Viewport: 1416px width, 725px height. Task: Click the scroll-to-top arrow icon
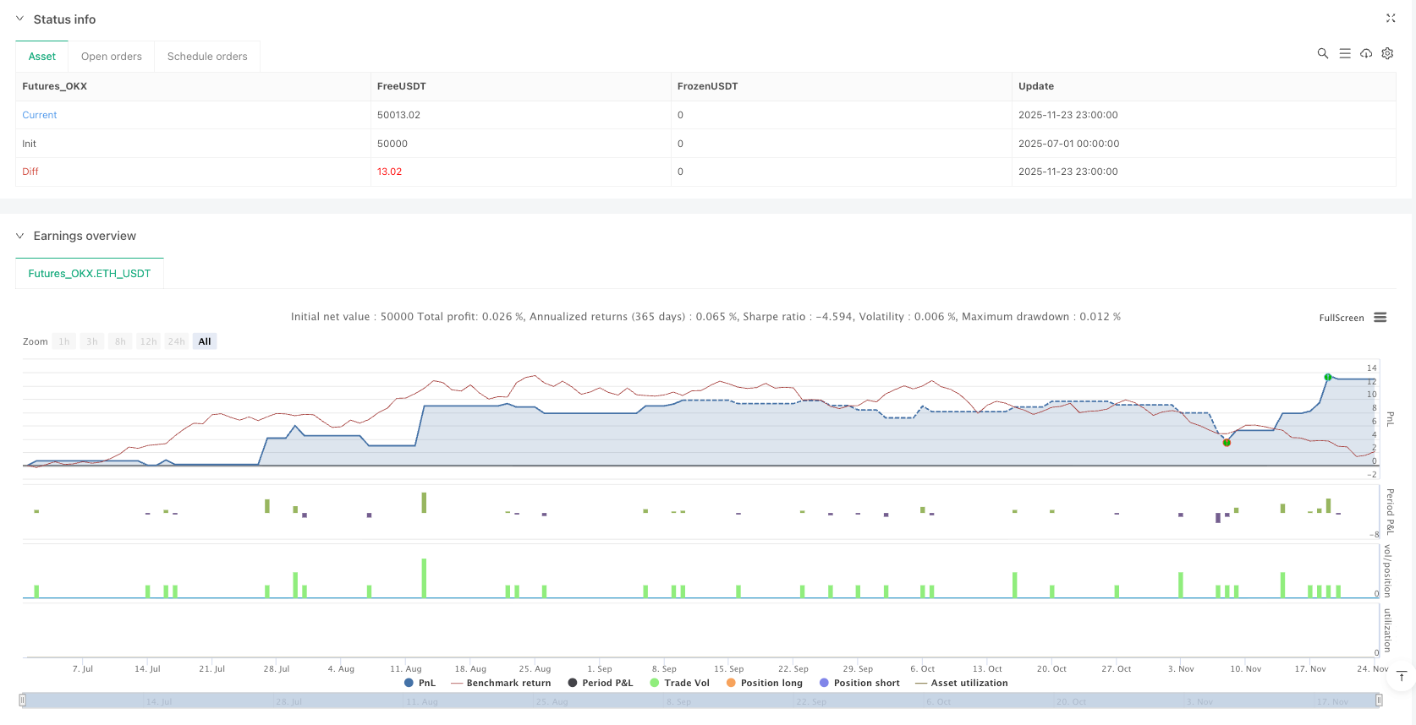pyautogui.click(x=1402, y=676)
